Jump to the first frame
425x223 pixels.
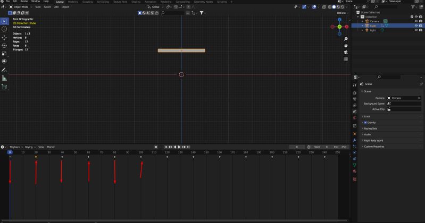tap(166, 147)
